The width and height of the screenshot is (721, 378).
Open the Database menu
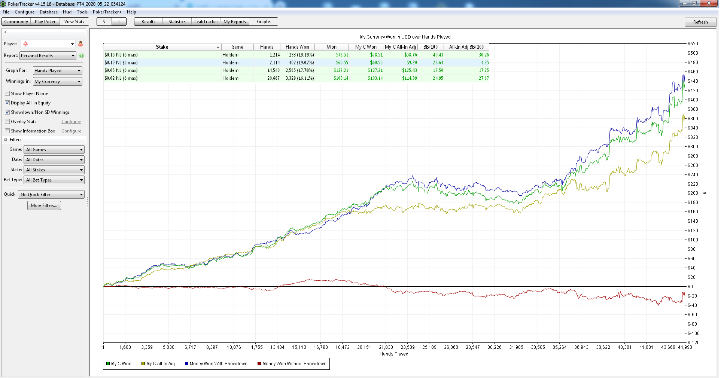point(49,12)
